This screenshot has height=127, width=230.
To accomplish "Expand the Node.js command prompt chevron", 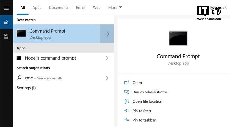I will (x=107, y=58).
